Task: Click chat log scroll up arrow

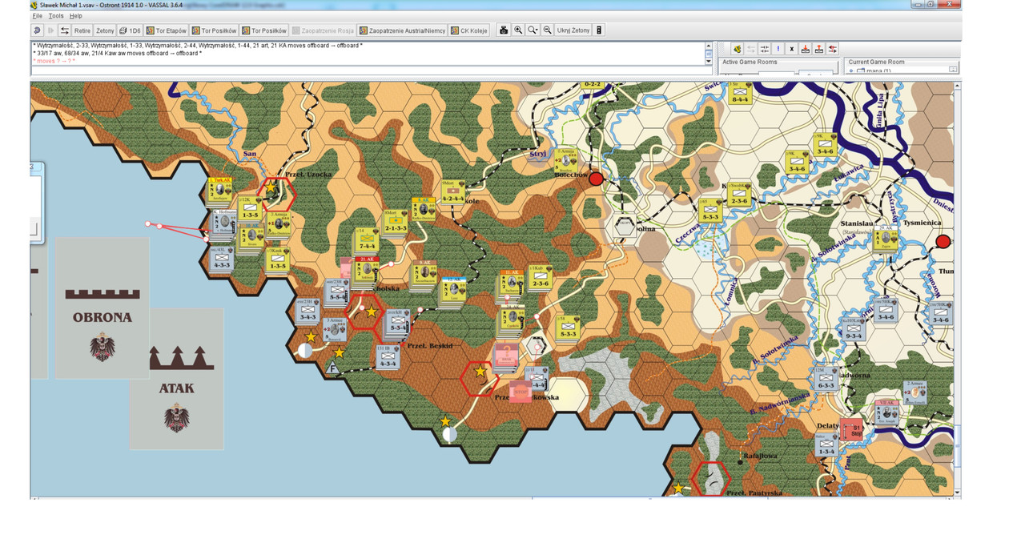Action: 709,46
